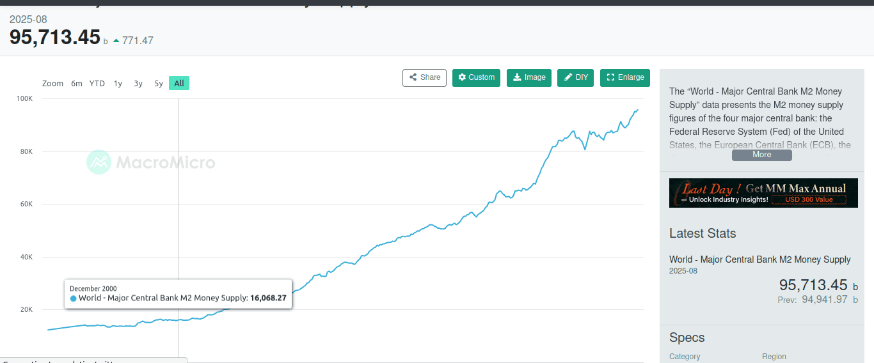Click the USD 300 Value badge
This screenshot has width=874, height=363.
tap(809, 200)
